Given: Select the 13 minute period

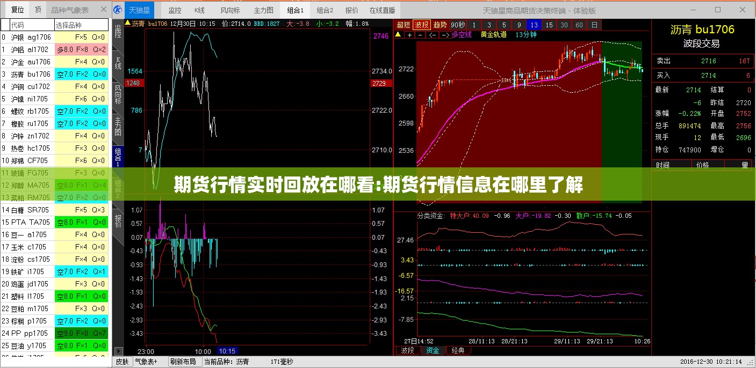Looking at the screenshot, I should point(534,24).
